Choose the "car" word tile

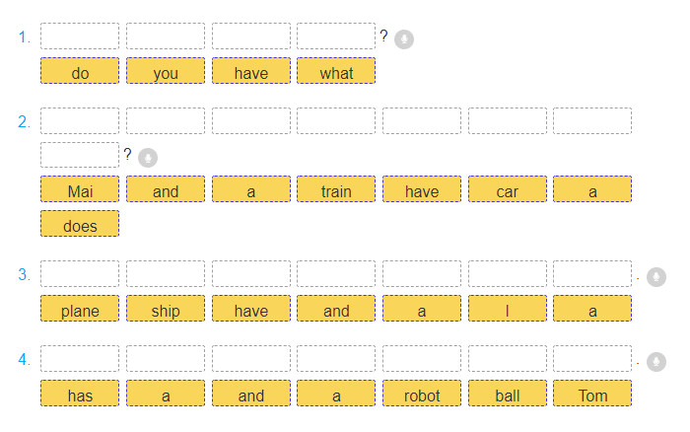click(507, 190)
